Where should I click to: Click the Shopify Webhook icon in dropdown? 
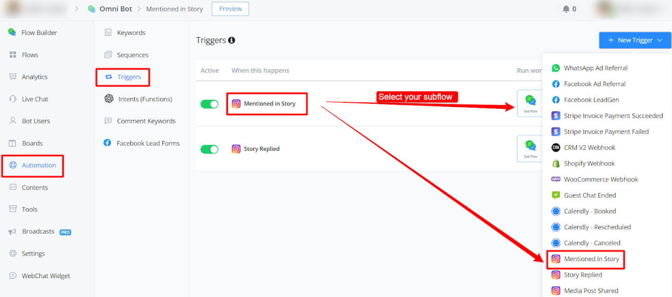556,164
